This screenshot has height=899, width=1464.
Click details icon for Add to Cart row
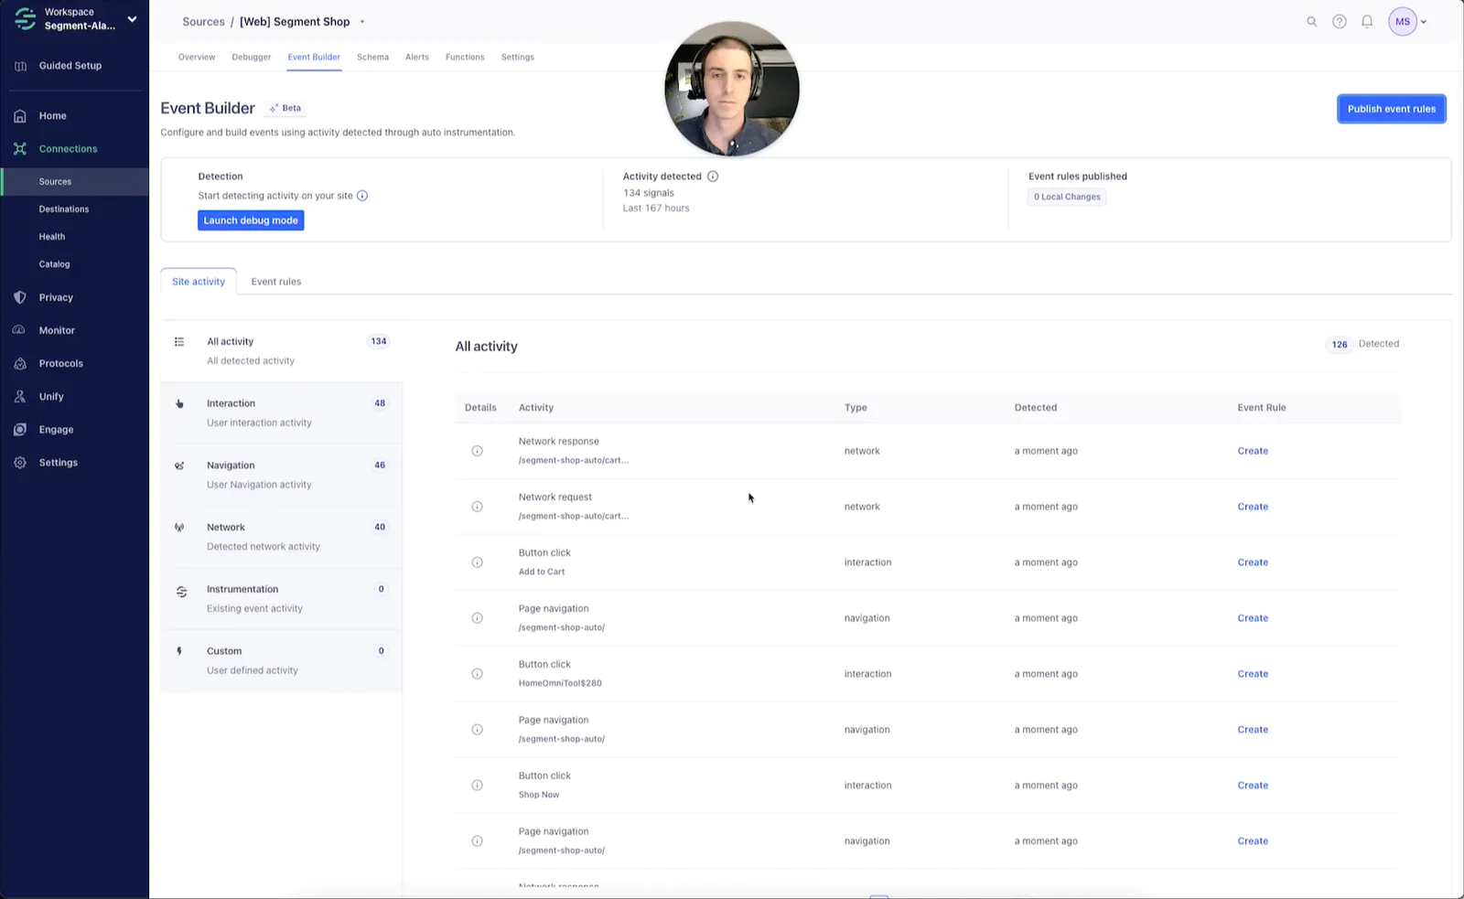[477, 562]
